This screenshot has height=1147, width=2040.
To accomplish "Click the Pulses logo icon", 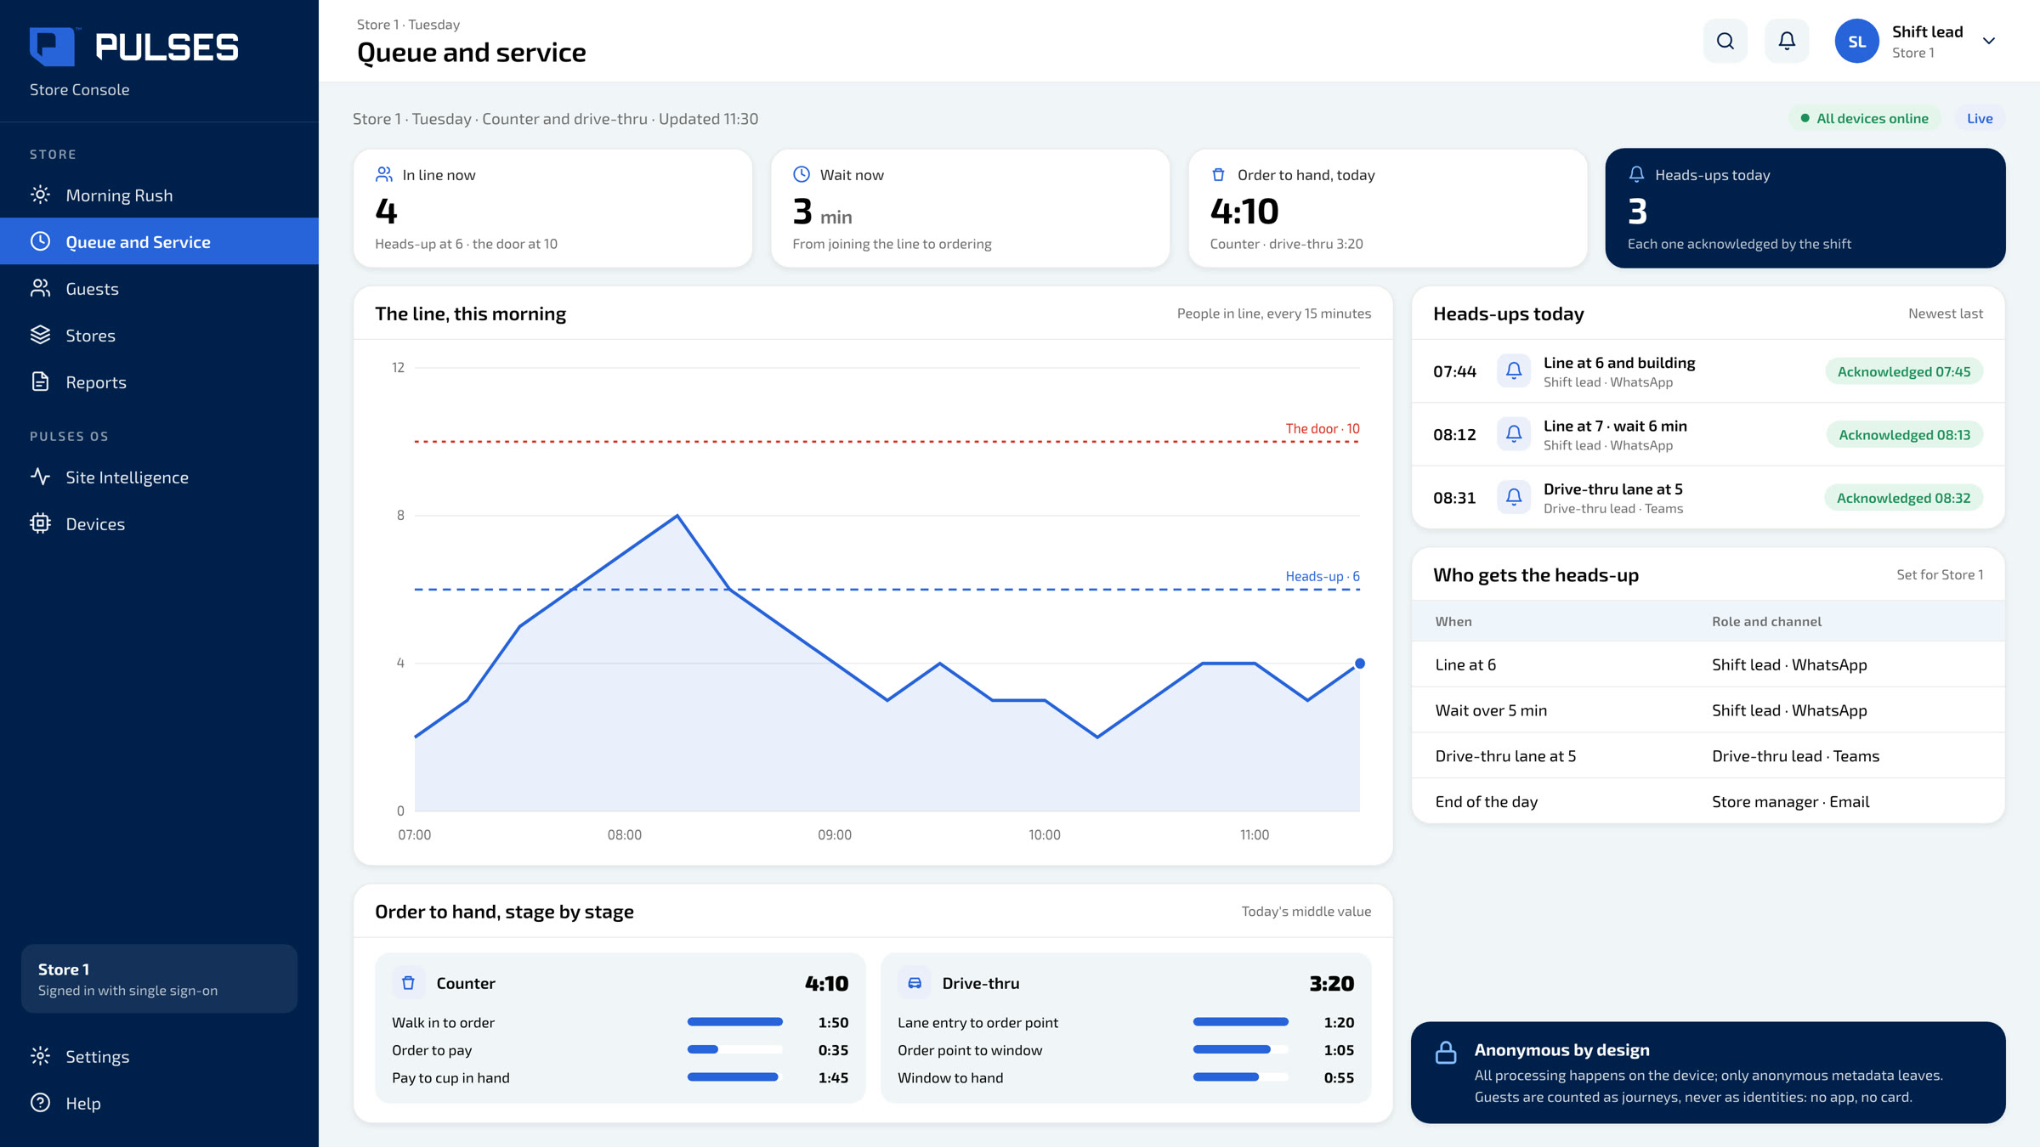I will 53,47.
